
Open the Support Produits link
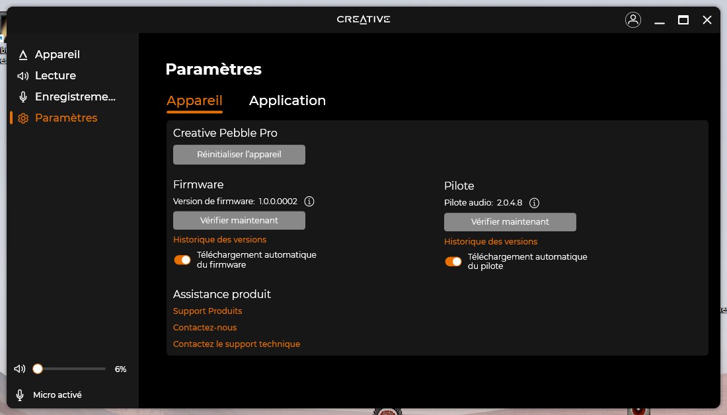coord(208,311)
